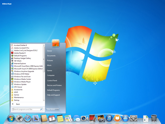The height and width of the screenshot is (124, 165).
Task: Open Games in Start menu right pane
Action: click(x=49, y=71)
